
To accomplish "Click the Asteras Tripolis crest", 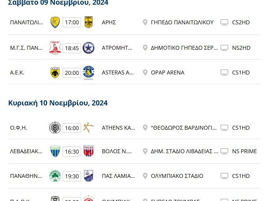I will coord(89,72).
